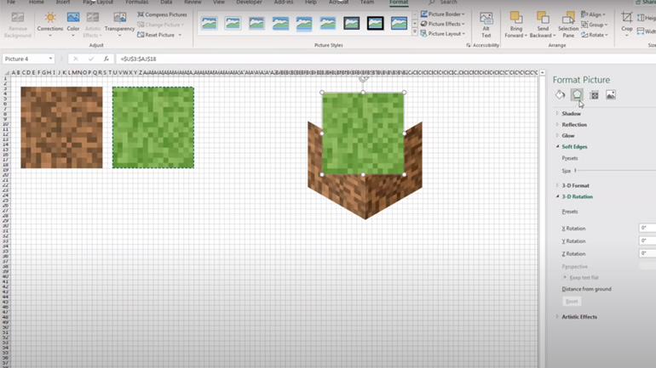Screen dimensions: 656x368
Task: Click X Rotation value field
Action: 647,228
